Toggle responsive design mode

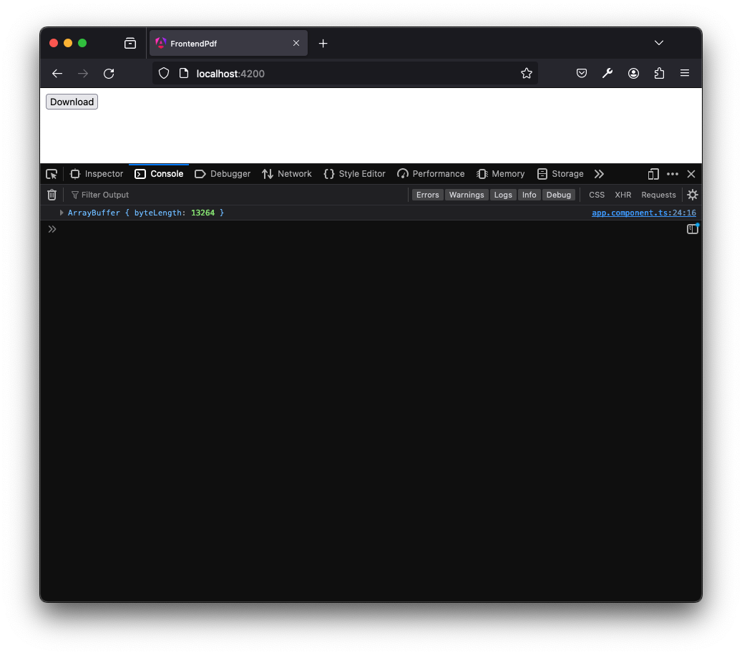pos(652,174)
